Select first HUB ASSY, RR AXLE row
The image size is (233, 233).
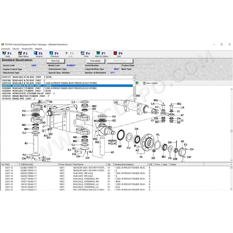(115, 173)
